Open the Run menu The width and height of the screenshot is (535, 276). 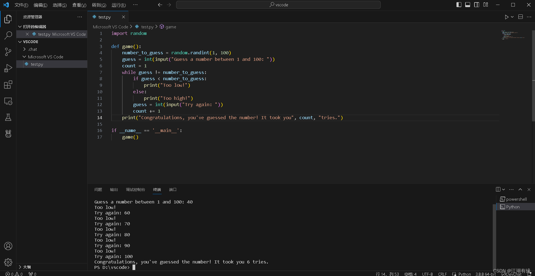tap(119, 5)
